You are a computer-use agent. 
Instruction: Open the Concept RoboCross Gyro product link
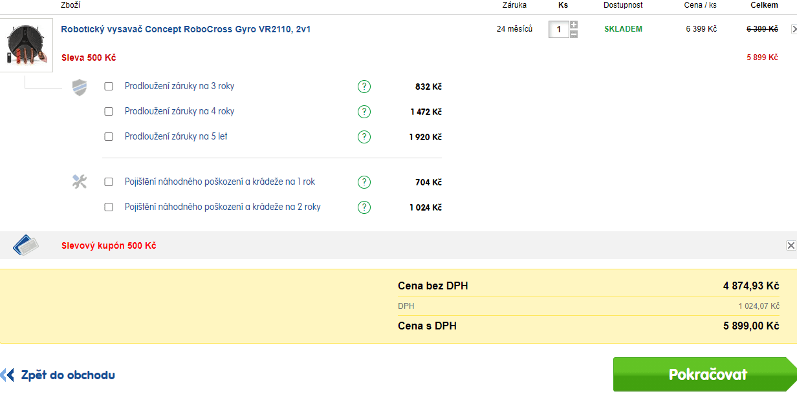click(186, 29)
